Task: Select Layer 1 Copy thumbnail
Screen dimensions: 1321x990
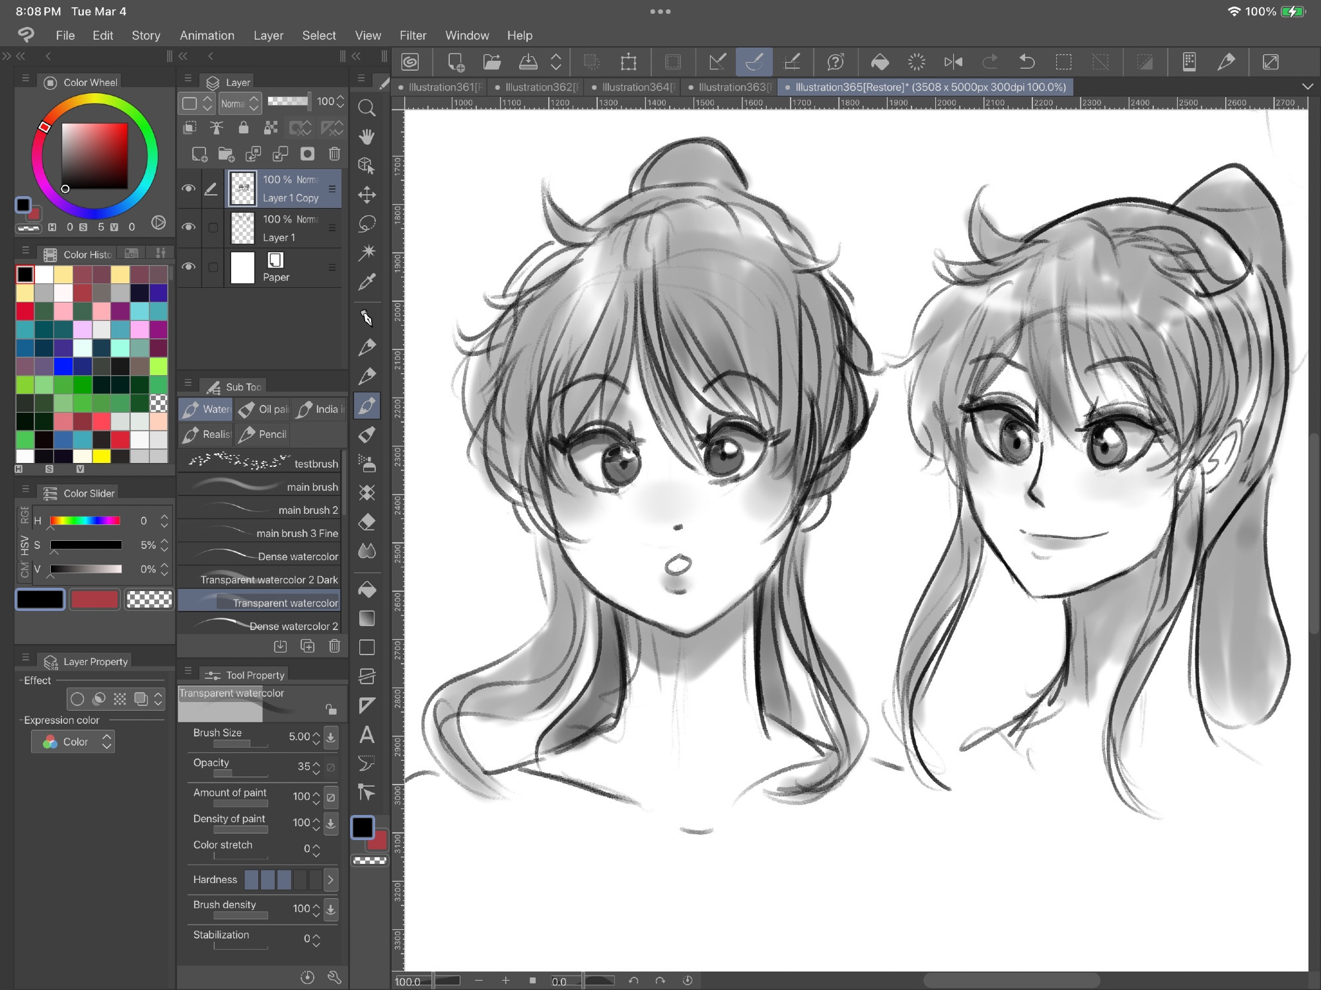Action: (242, 188)
